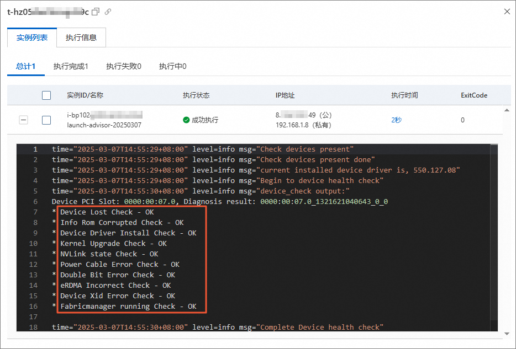
Task: Click the 执行状态 column header
Action: click(196, 95)
